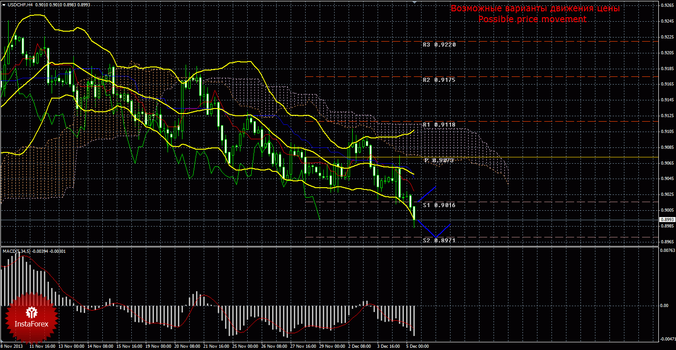Click the Russian caption 'Возможные варианты движения цены'
Viewport: 676px width, 350px height.
(x=535, y=9)
